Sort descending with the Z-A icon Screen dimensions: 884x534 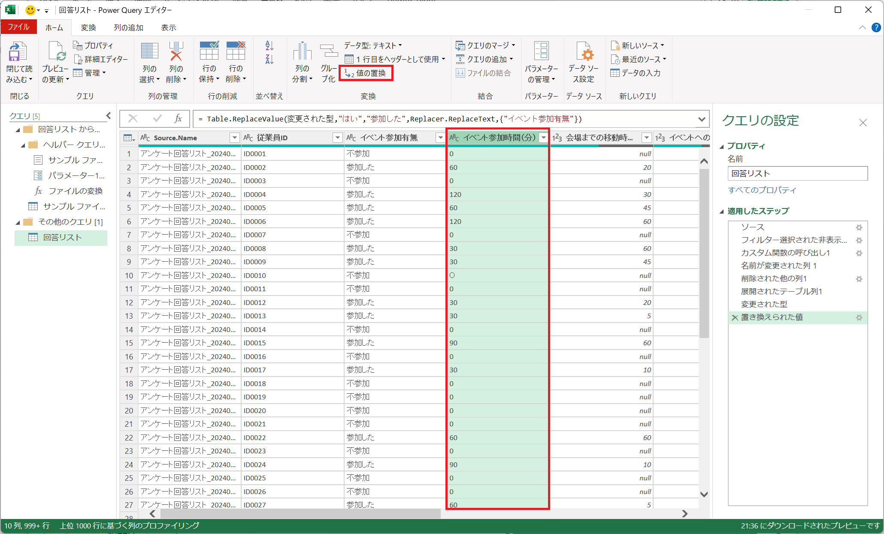point(269,59)
